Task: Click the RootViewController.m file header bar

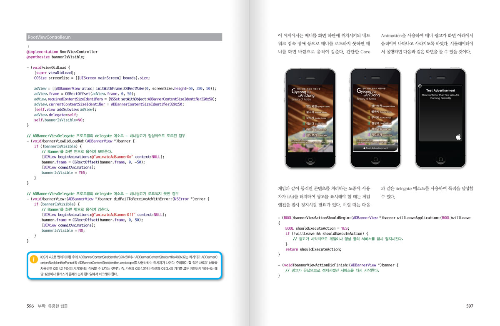Action: pos(124,37)
